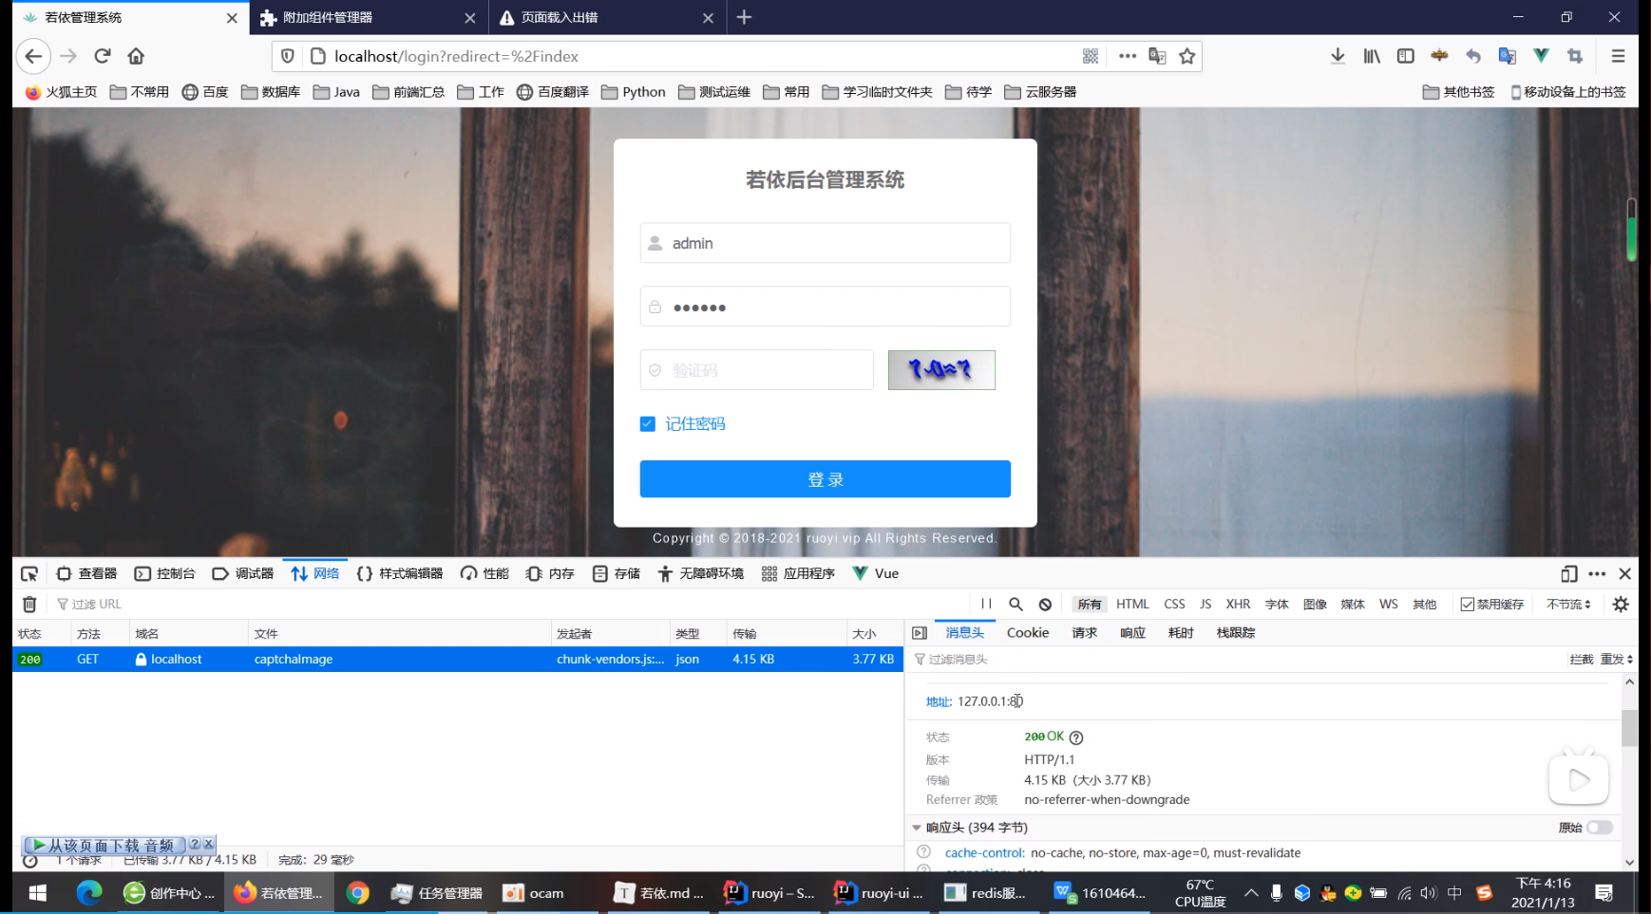This screenshot has width=1651, height=914.
Task: Open devtools more options ellipsis
Action: 1597,573
